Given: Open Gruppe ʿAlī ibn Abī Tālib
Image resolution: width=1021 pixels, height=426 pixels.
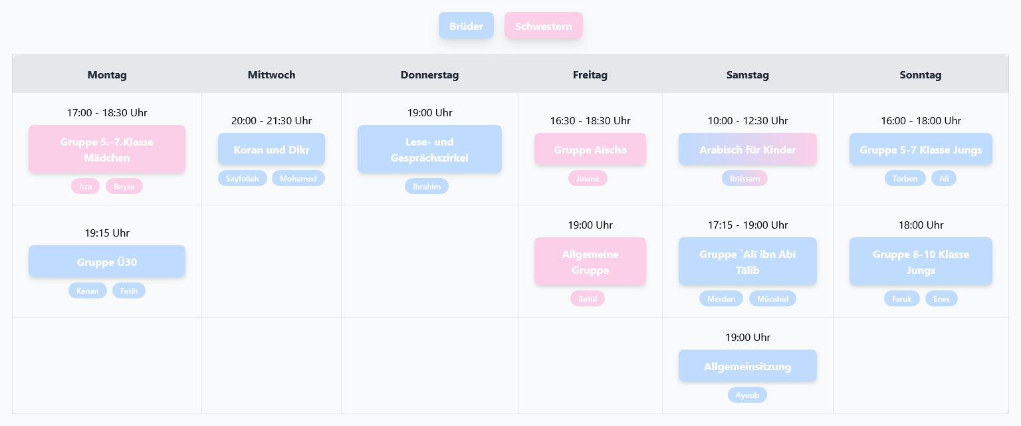Looking at the screenshot, I should click(x=747, y=262).
